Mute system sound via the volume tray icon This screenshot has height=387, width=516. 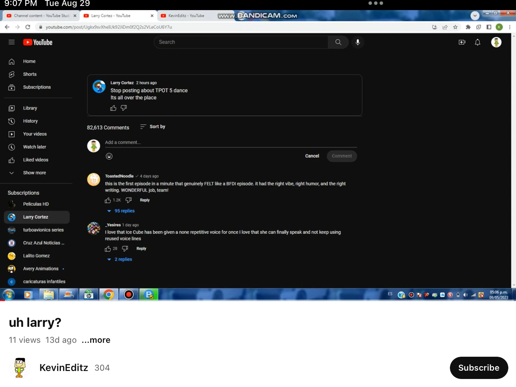(x=466, y=294)
